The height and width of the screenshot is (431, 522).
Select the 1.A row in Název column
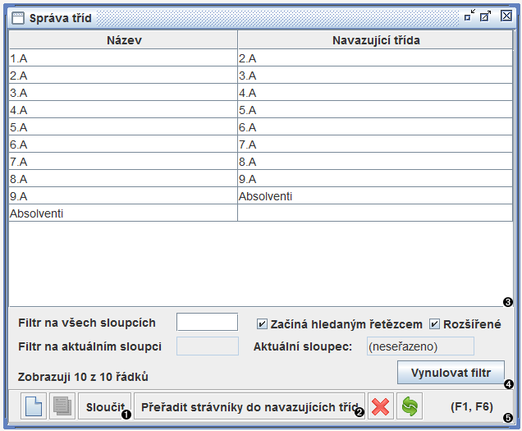(124, 58)
